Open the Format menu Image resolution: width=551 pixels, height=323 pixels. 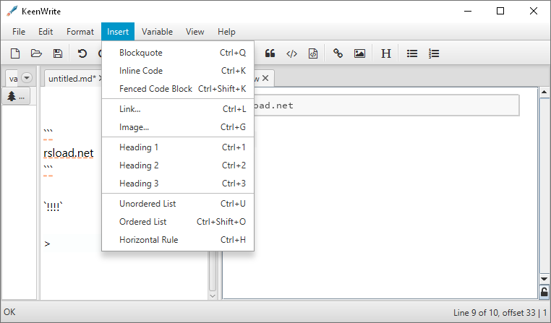point(80,32)
